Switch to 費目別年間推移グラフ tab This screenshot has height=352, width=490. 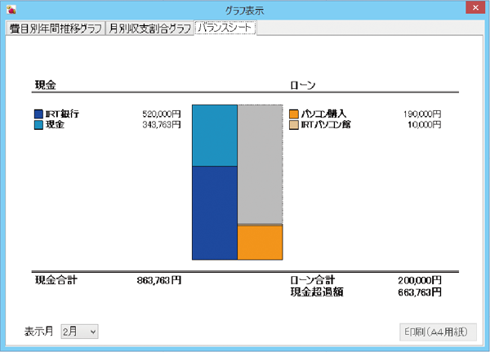(x=55, y=29)
